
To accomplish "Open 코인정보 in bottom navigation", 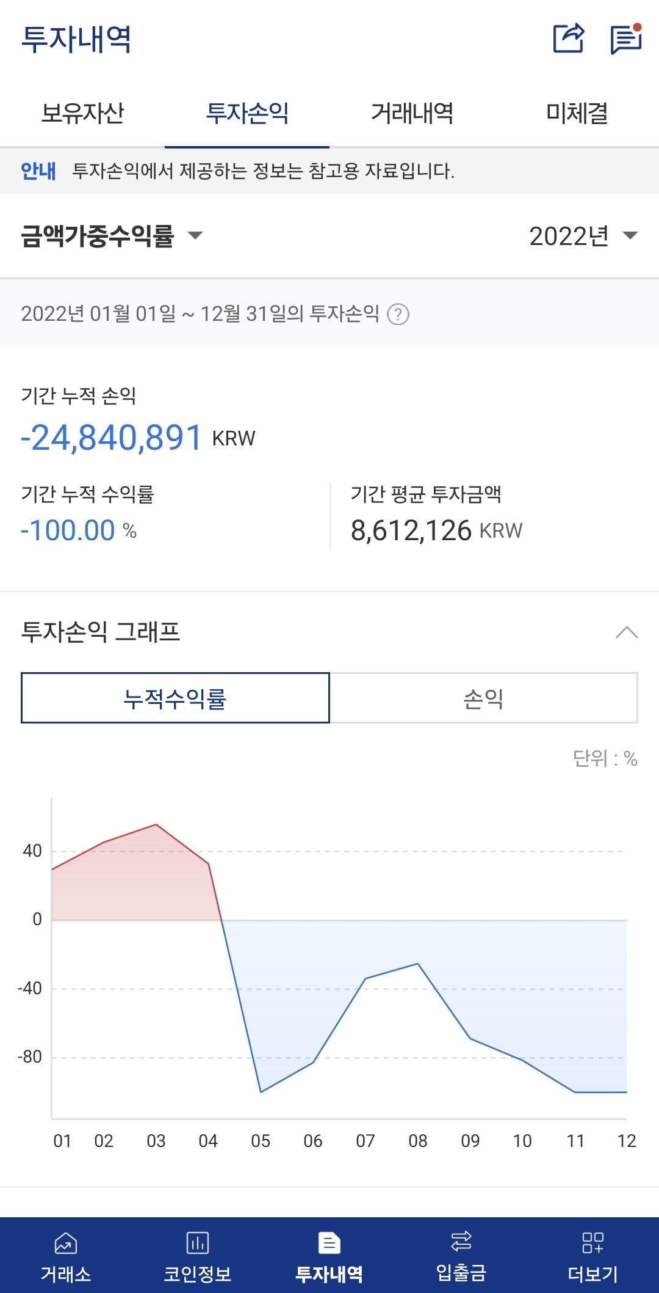I will 197,1255.
